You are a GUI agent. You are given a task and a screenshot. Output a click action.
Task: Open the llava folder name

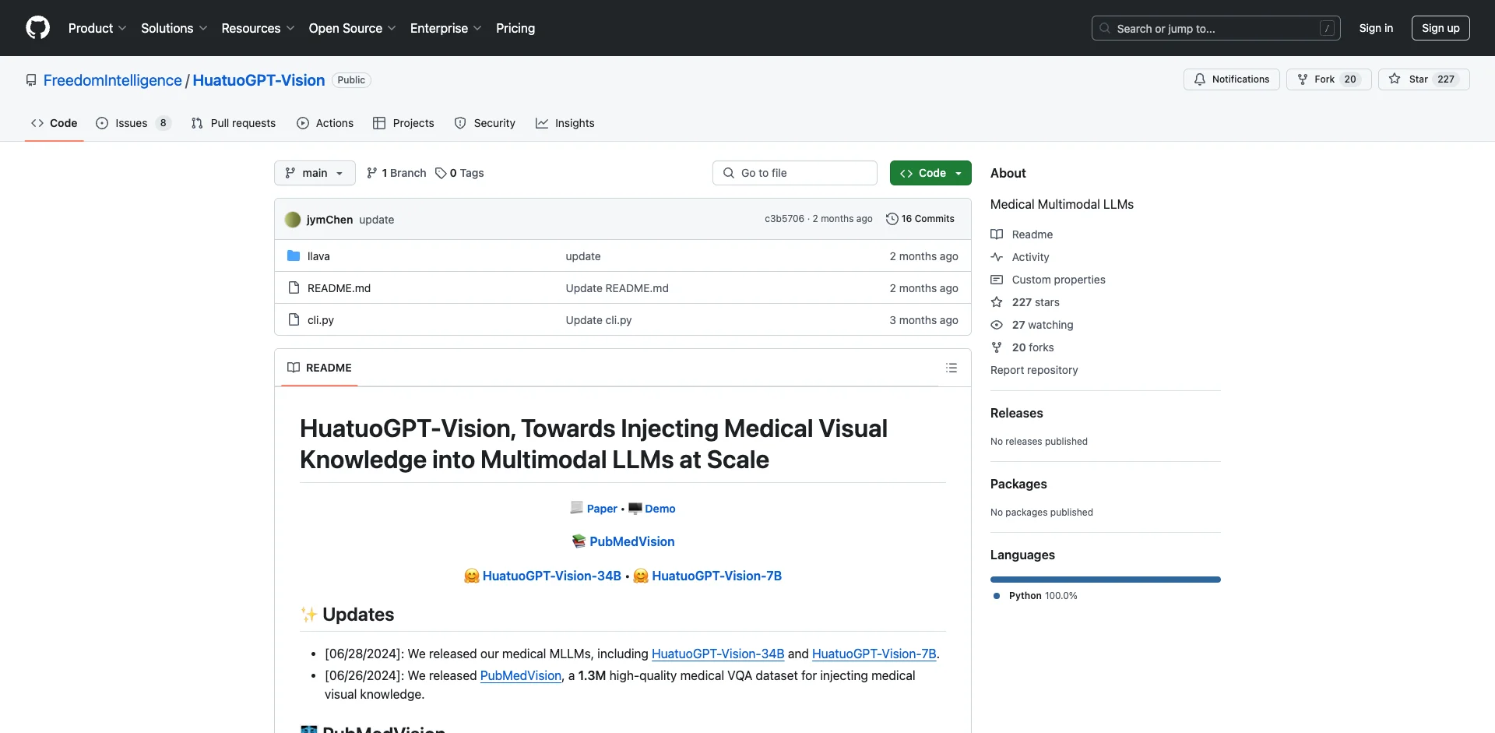318,256
